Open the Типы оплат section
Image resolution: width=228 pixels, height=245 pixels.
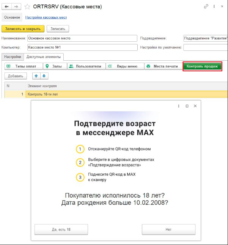(22, 66)
